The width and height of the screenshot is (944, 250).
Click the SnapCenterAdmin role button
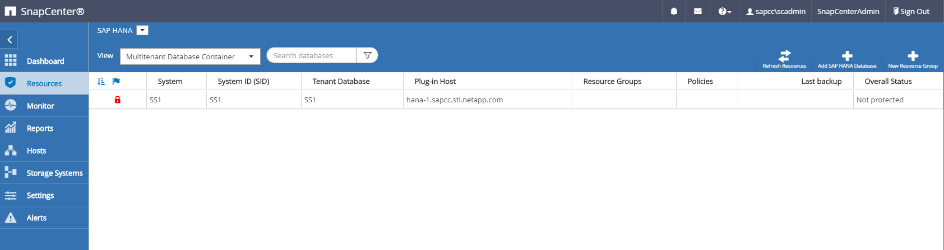pyautogui.click(x=848, y=11)
